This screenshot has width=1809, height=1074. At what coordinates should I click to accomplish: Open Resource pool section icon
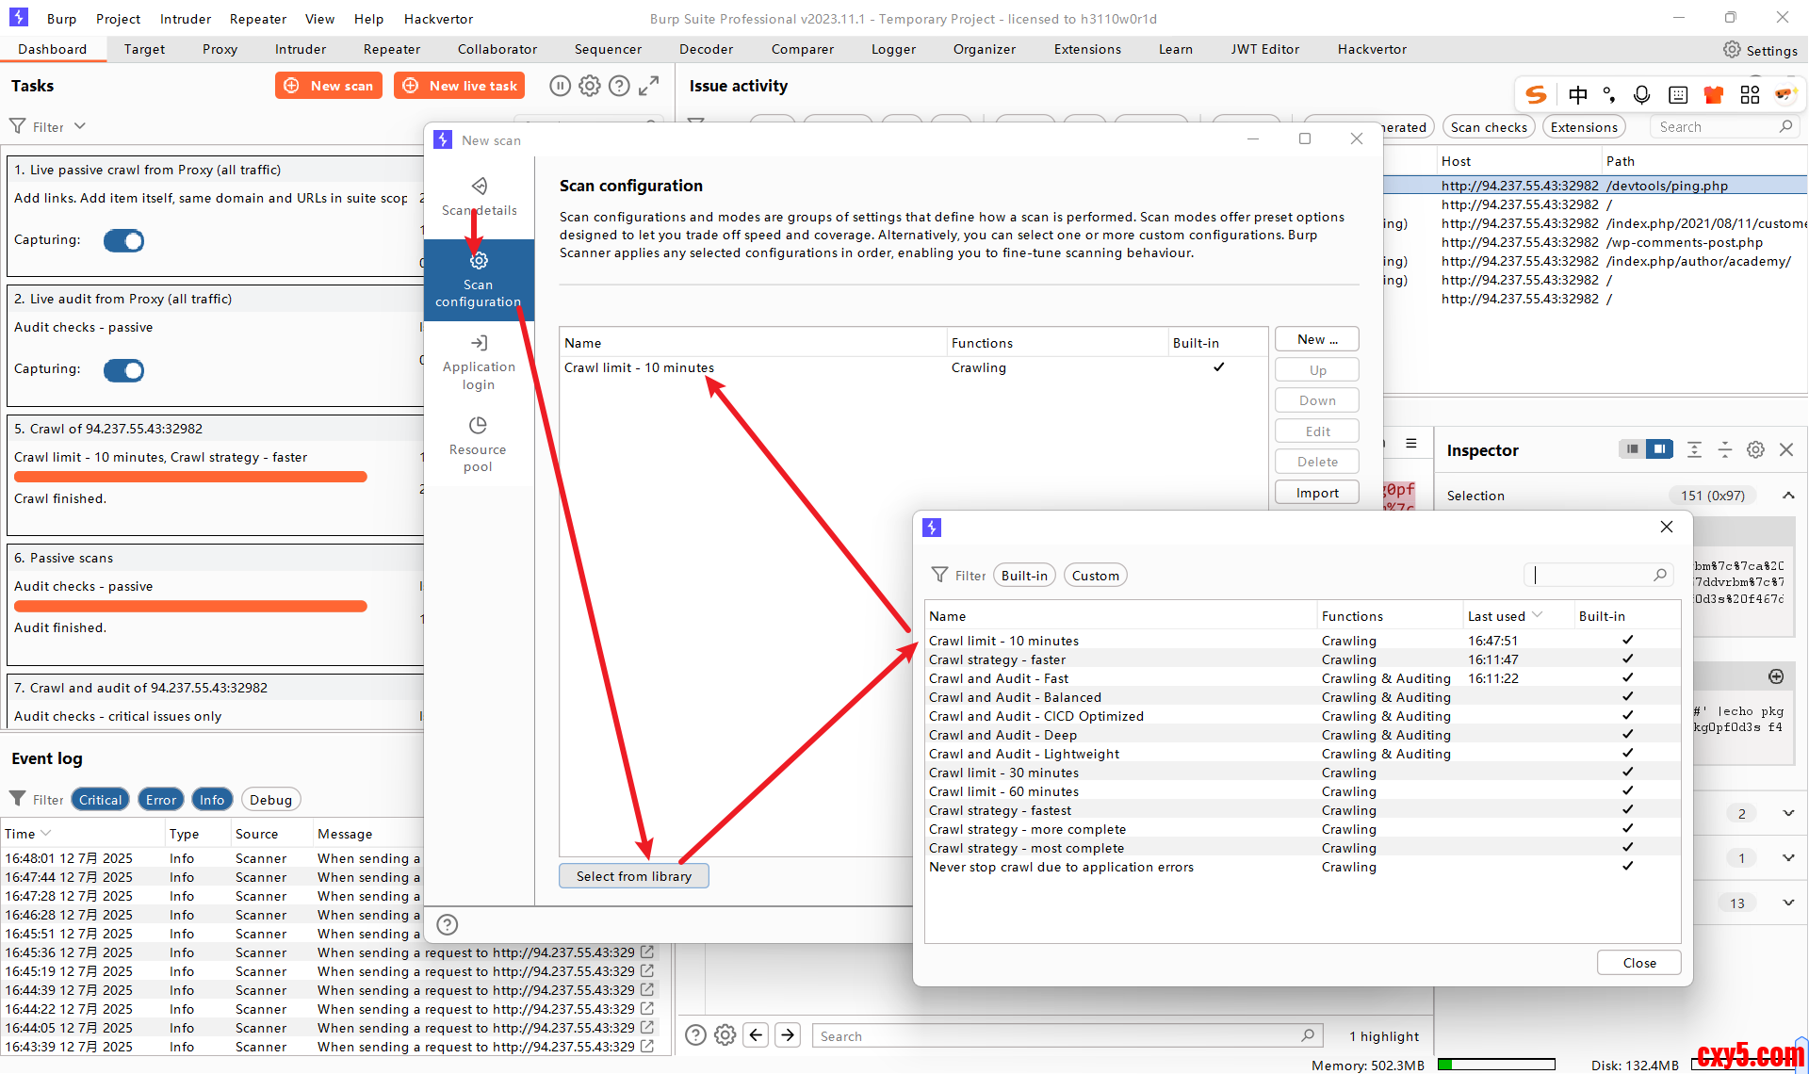pos(478,426)
